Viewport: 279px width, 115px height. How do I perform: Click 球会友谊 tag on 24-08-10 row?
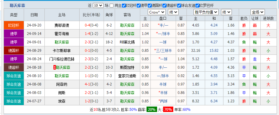14,76
